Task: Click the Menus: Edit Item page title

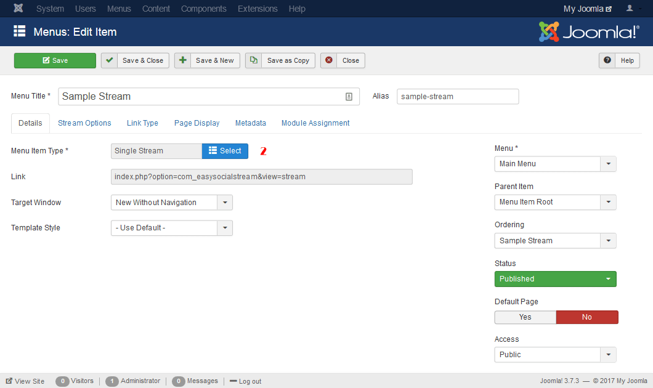Action: (75, 32)
